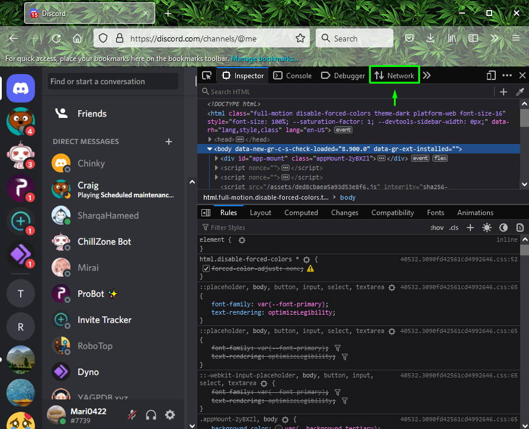Toggle responsive design mode icon
The width and height of the screenshot is (529, 429).
point(491,75)
